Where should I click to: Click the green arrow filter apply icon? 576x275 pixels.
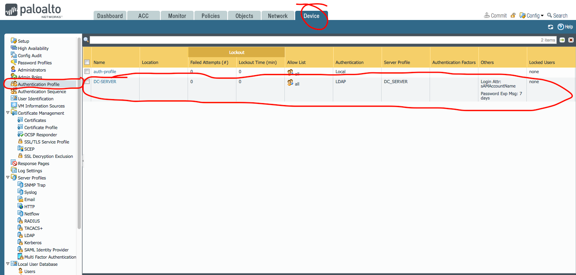pos(562,40)
